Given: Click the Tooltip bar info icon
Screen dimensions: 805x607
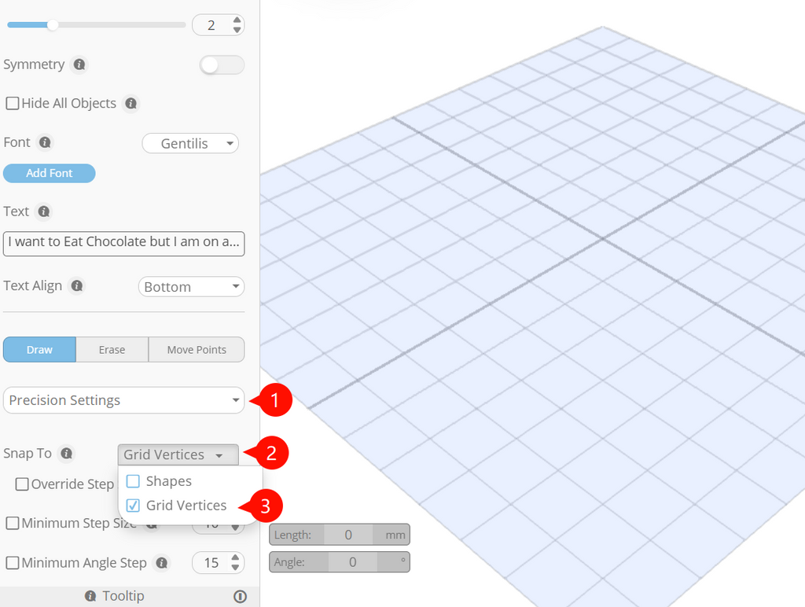Looking at the screenshot, I should coord(90,596).
